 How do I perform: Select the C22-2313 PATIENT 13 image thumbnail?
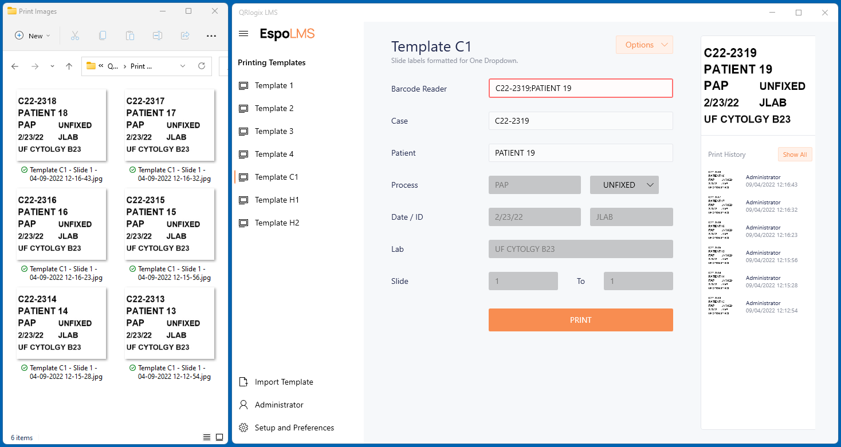(170, 323)
